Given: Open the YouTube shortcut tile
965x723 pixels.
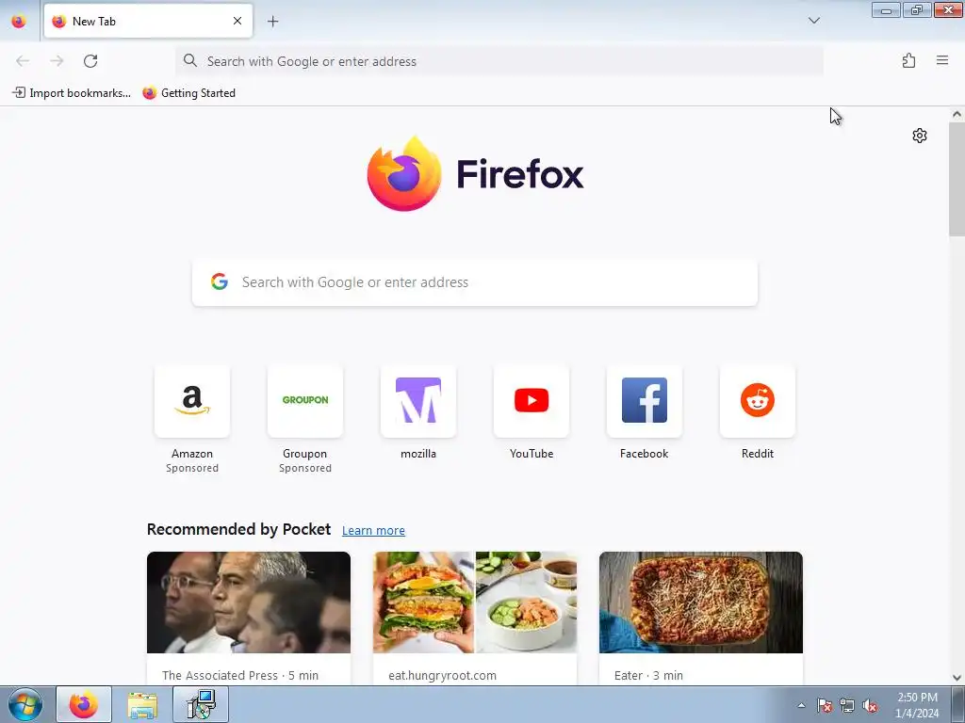Looking at the screenshot, I should coord(532,401).
